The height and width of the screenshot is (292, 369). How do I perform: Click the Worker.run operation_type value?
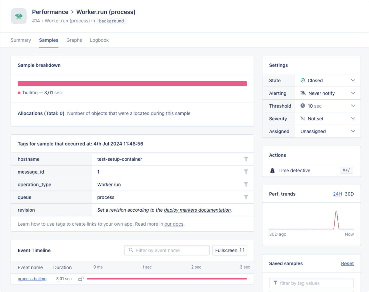tap(109, 184)
